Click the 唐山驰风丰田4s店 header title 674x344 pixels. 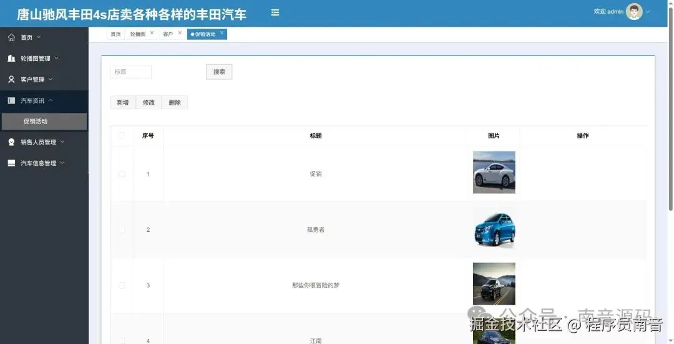(x=132, y=14)
